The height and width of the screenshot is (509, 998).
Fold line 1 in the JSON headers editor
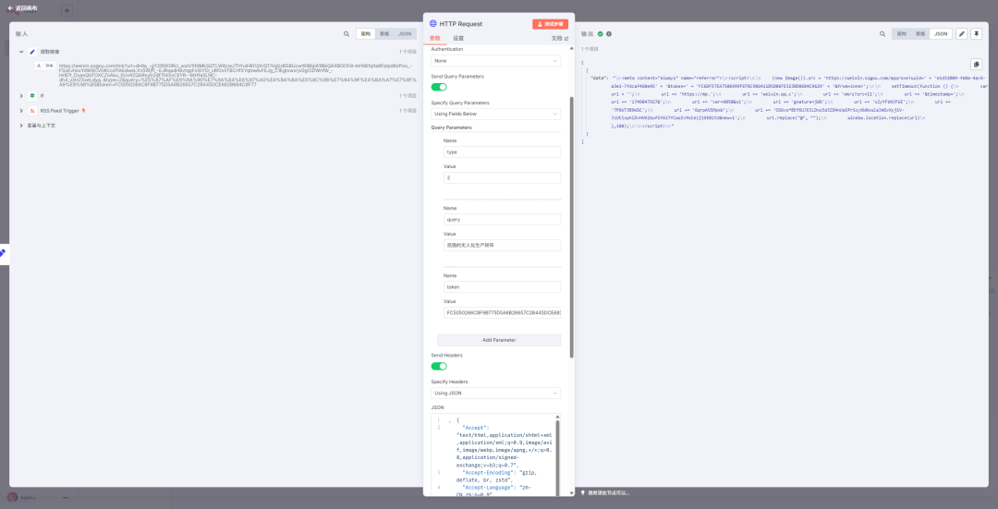(449, 421)
